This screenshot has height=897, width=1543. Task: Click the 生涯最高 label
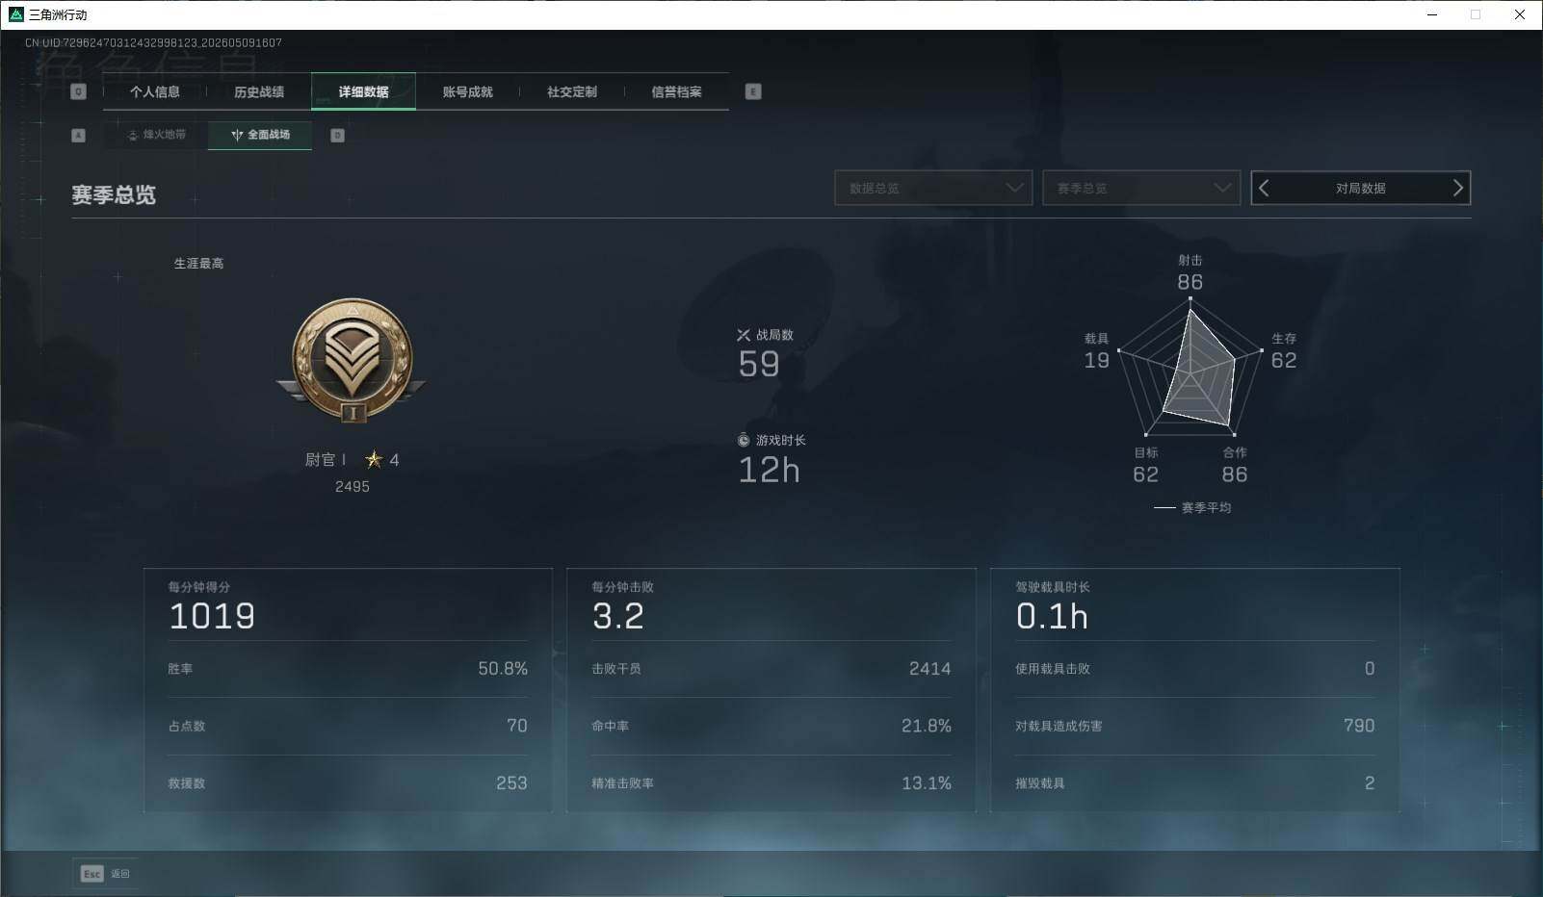pyautogui.click(x=198, y=264)
